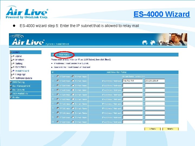
Task: Expand the DNS Setting section
Action: 25,82
